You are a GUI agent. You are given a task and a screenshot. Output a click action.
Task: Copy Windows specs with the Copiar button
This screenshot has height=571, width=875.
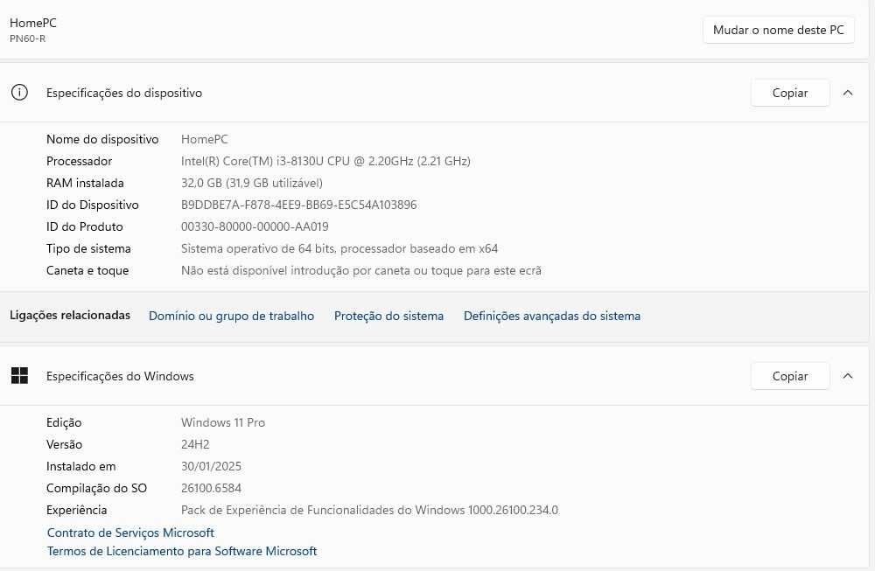click(x=789, y=376)
